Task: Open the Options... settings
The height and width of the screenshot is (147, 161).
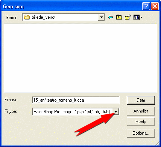Action: [x=141, y=133]
